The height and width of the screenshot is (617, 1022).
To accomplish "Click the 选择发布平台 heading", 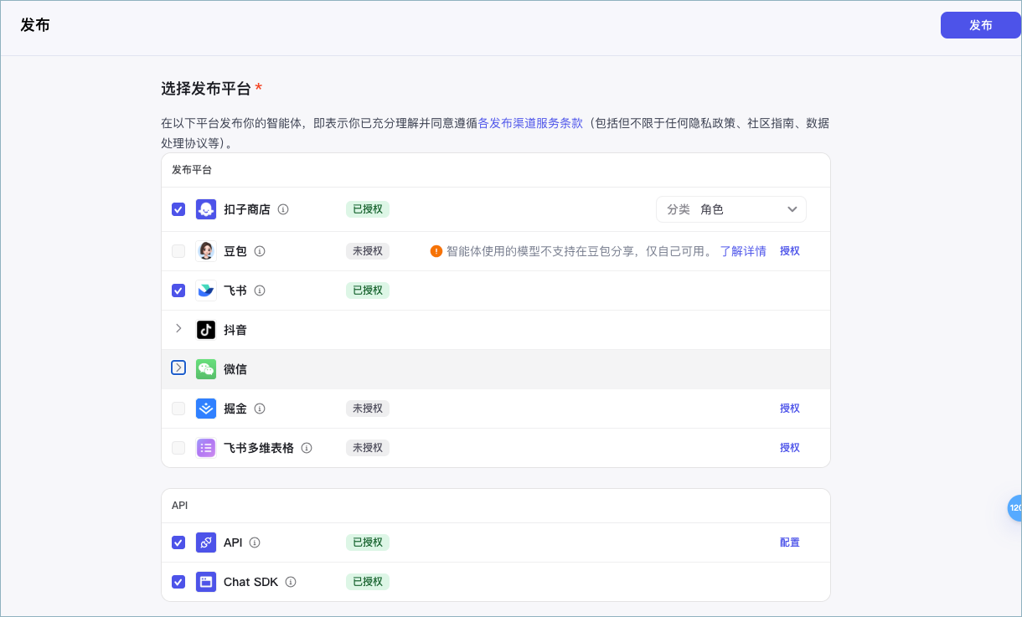I will [206, 89].
